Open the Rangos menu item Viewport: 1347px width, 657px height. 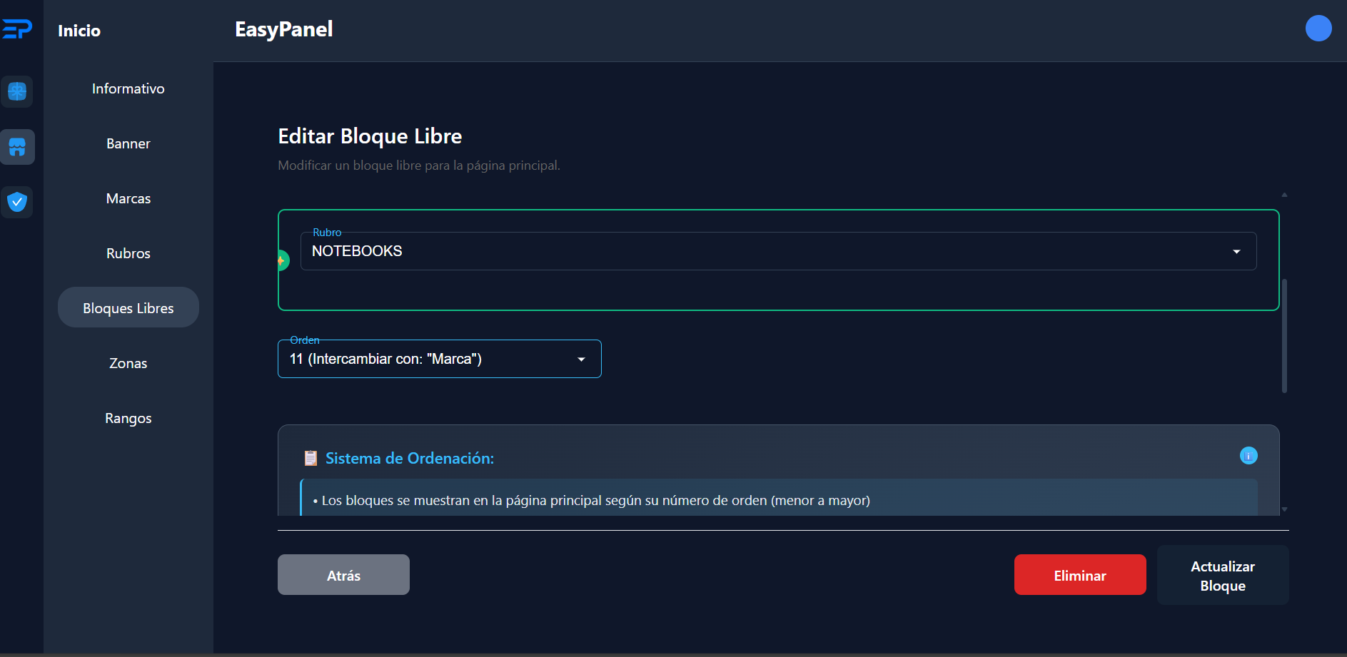tap(128, 418)
